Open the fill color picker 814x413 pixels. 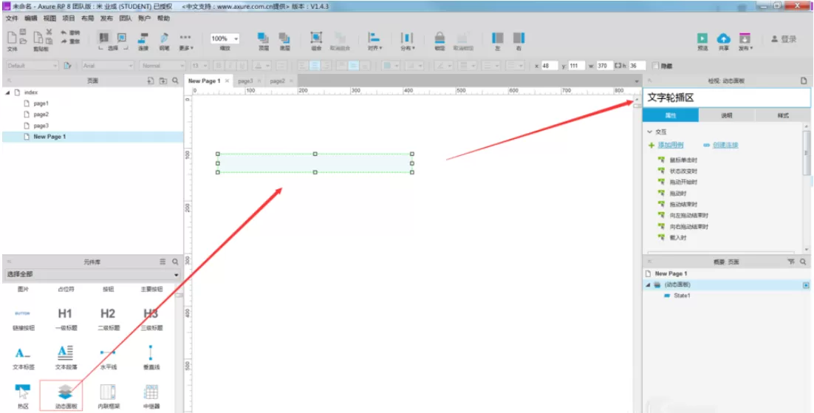(x=391, y=66)
